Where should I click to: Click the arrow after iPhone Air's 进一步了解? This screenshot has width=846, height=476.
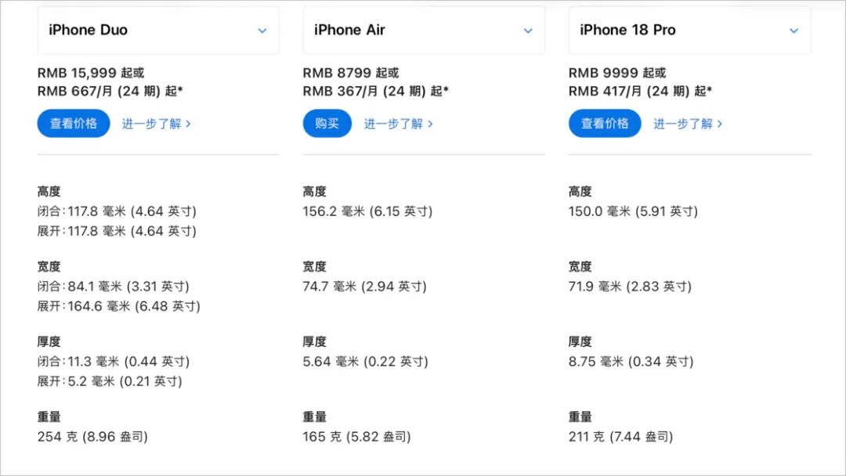pyautogui.click(x=430, y=124)
